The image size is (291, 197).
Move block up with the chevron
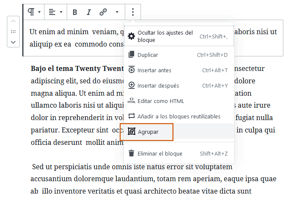click(13, 22)
